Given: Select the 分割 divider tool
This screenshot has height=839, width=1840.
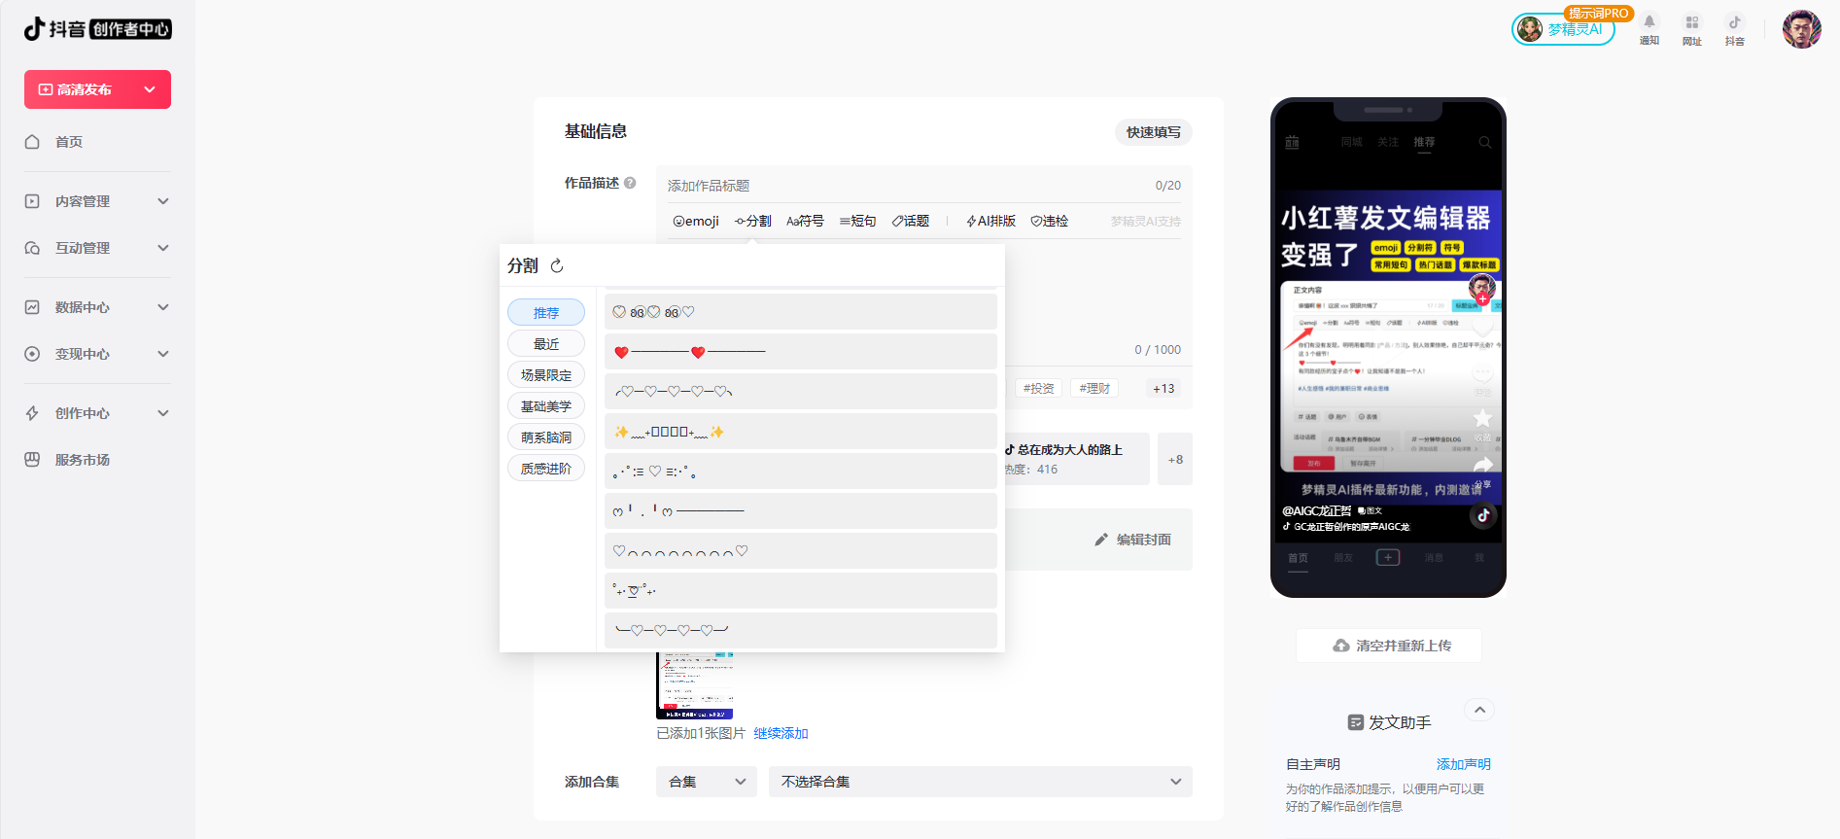Looking at the screenshot, I should tap(753, 222).
